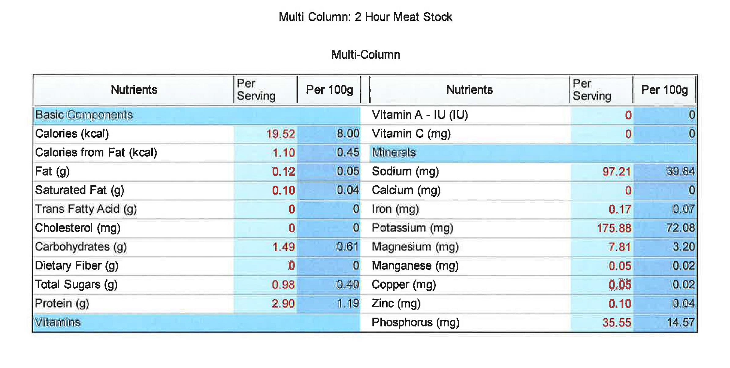Select the Calories (kcal) row label
Viewport: 730px width, 368px height.
tap(72, 134)
